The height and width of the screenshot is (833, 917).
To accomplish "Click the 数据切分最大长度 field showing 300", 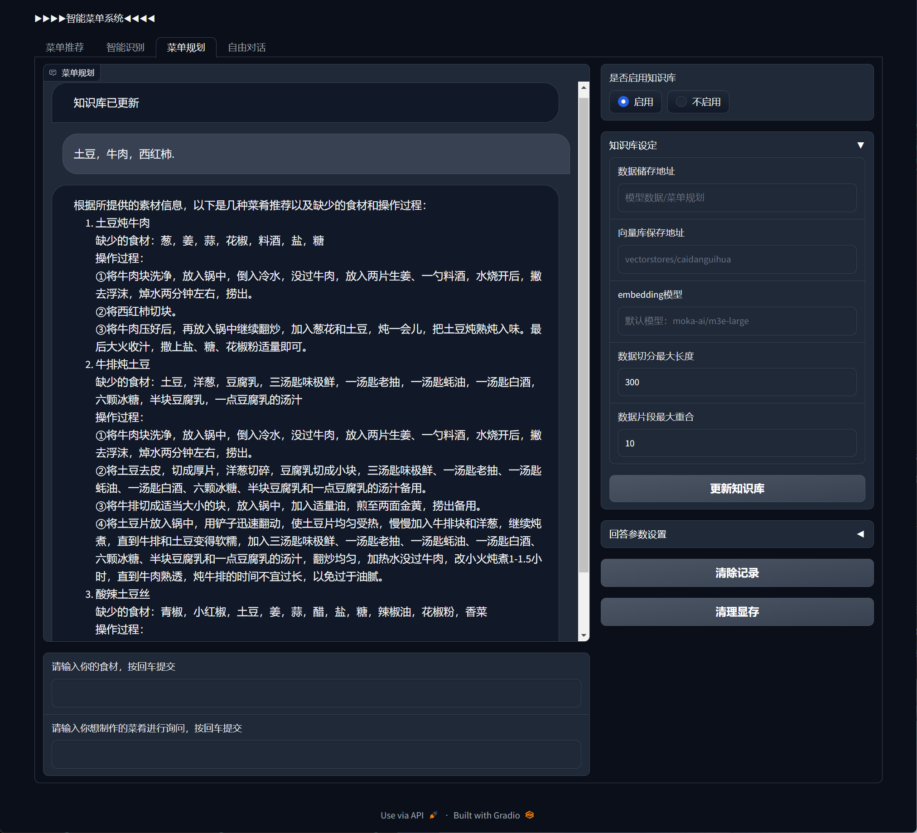I will tap(737, 382).
